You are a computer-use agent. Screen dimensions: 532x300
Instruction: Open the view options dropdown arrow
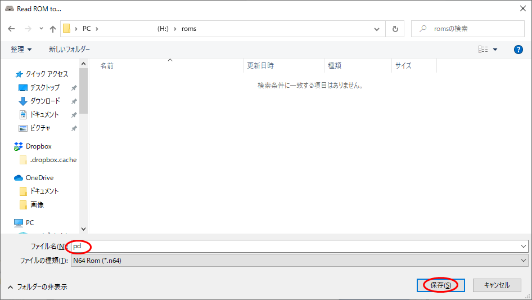pyautogui.click(x=495, y=50)
